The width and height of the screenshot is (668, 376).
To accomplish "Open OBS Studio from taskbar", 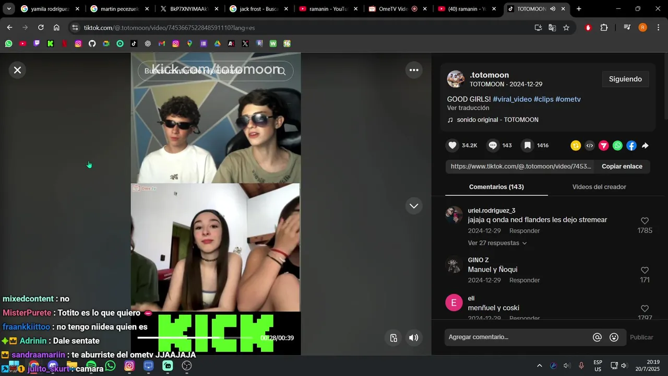I will click(187, 366).
